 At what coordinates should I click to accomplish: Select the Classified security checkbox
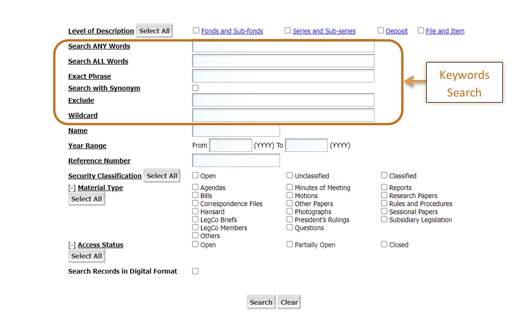(384, 175)
